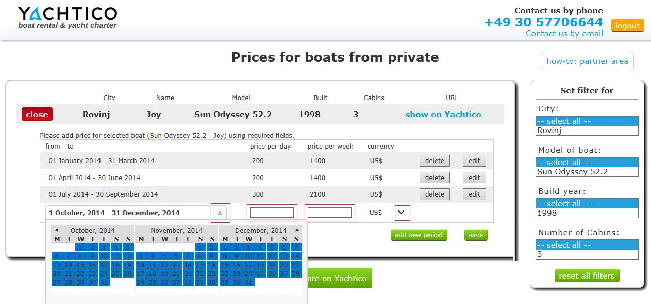Screen dimensions: 651x308
Task: Select Sun Odyssey 52.2 model filter
Action: tap(586, 172)
